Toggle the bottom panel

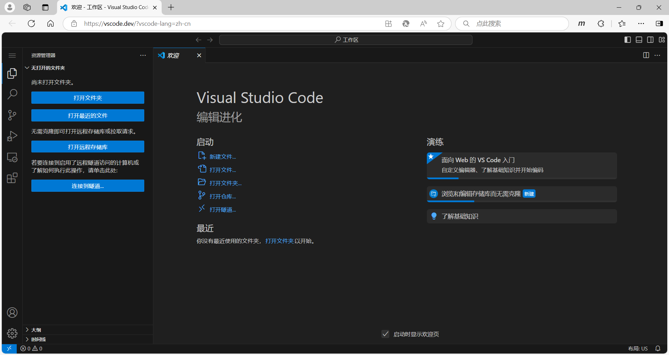639,40
